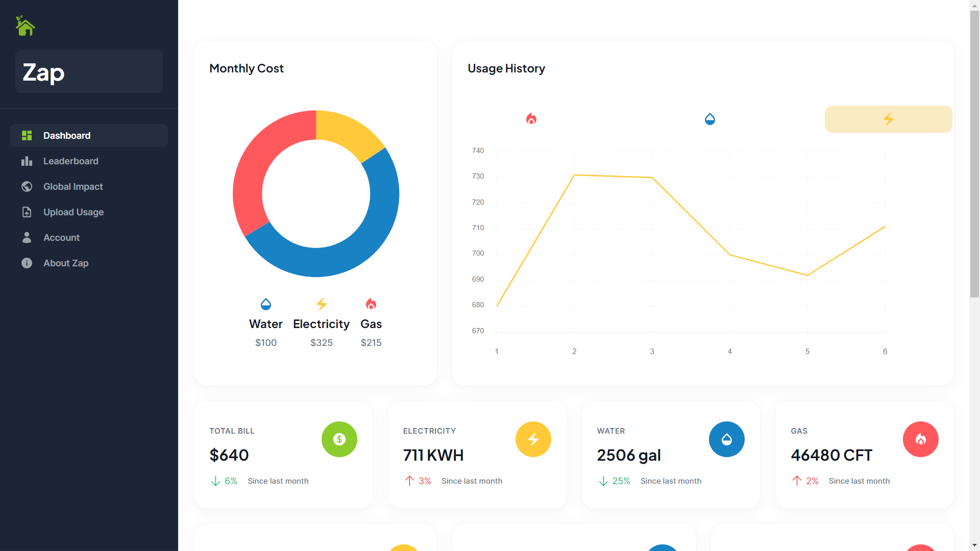
Task: Click the up arrow beside 2%
Action: tap(797, 481)
